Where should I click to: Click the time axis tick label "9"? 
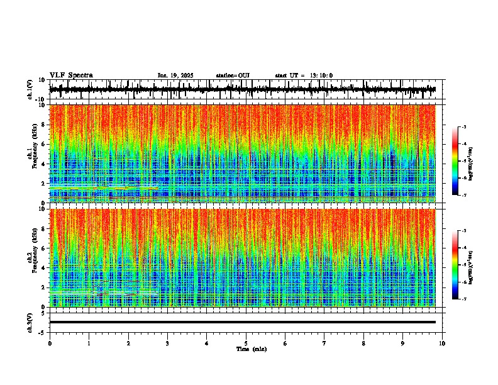click(x=402, y=343)
